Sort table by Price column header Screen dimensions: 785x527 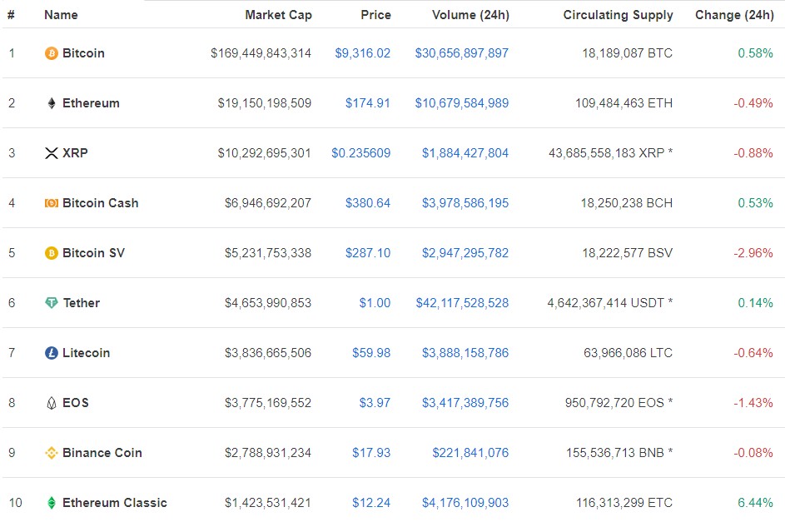coord(375,15)
